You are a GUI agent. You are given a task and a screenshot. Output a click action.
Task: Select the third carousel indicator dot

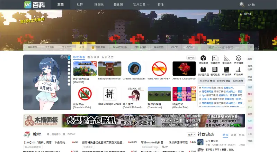pyautogui.click(x=69, y=66)
